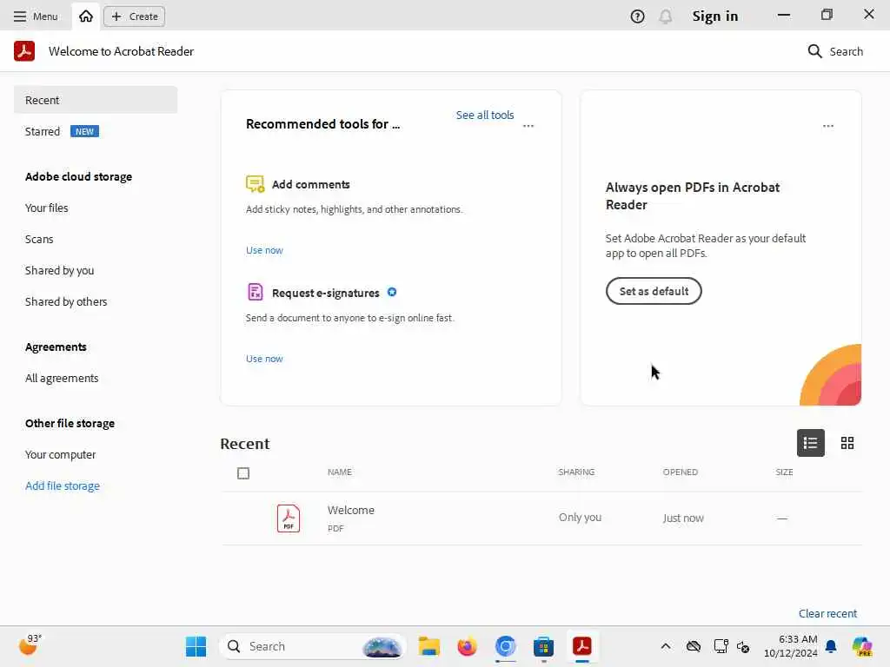The height and width of the screenshot is (667, 890).
Task: Click Use now under Request e-signatures
Action: coord(264,359)
